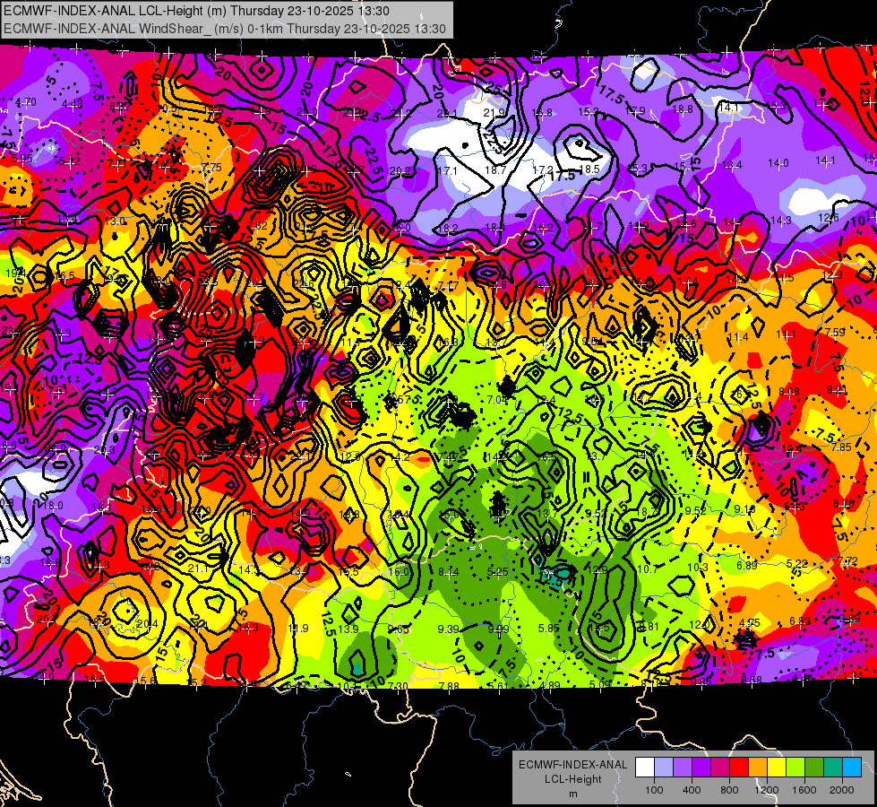Click the 7.72 value near the right edge
877x807 pixels.
click(847, 561)
